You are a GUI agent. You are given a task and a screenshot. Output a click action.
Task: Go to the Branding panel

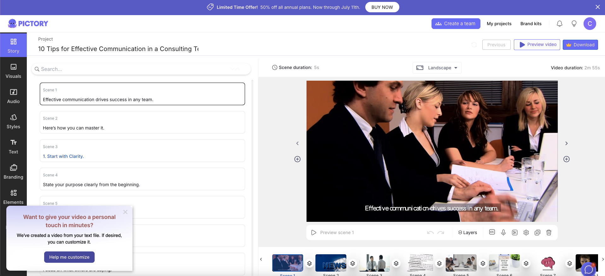coord(13,172)
